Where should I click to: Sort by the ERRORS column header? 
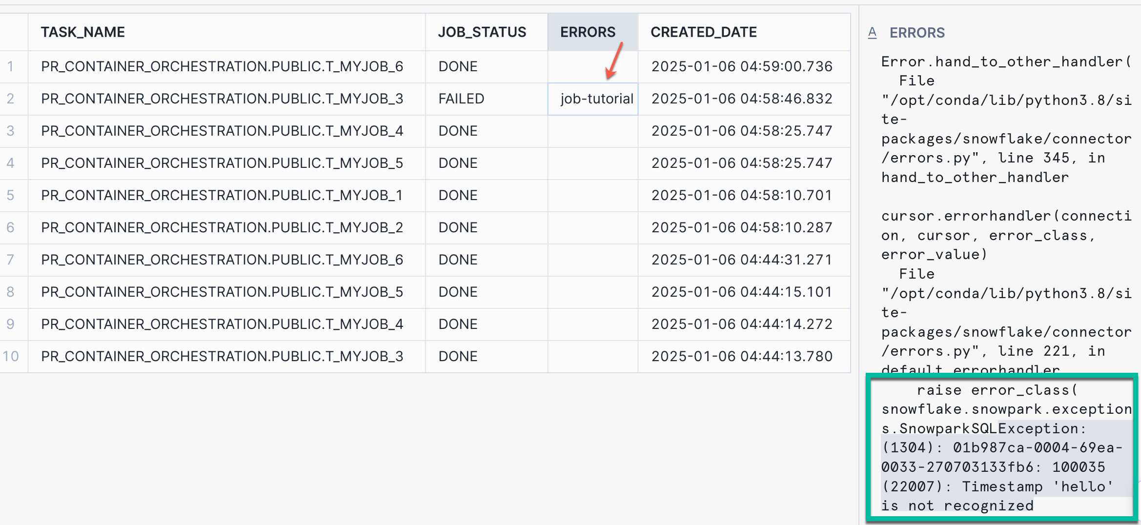click(x=588, y=32)
